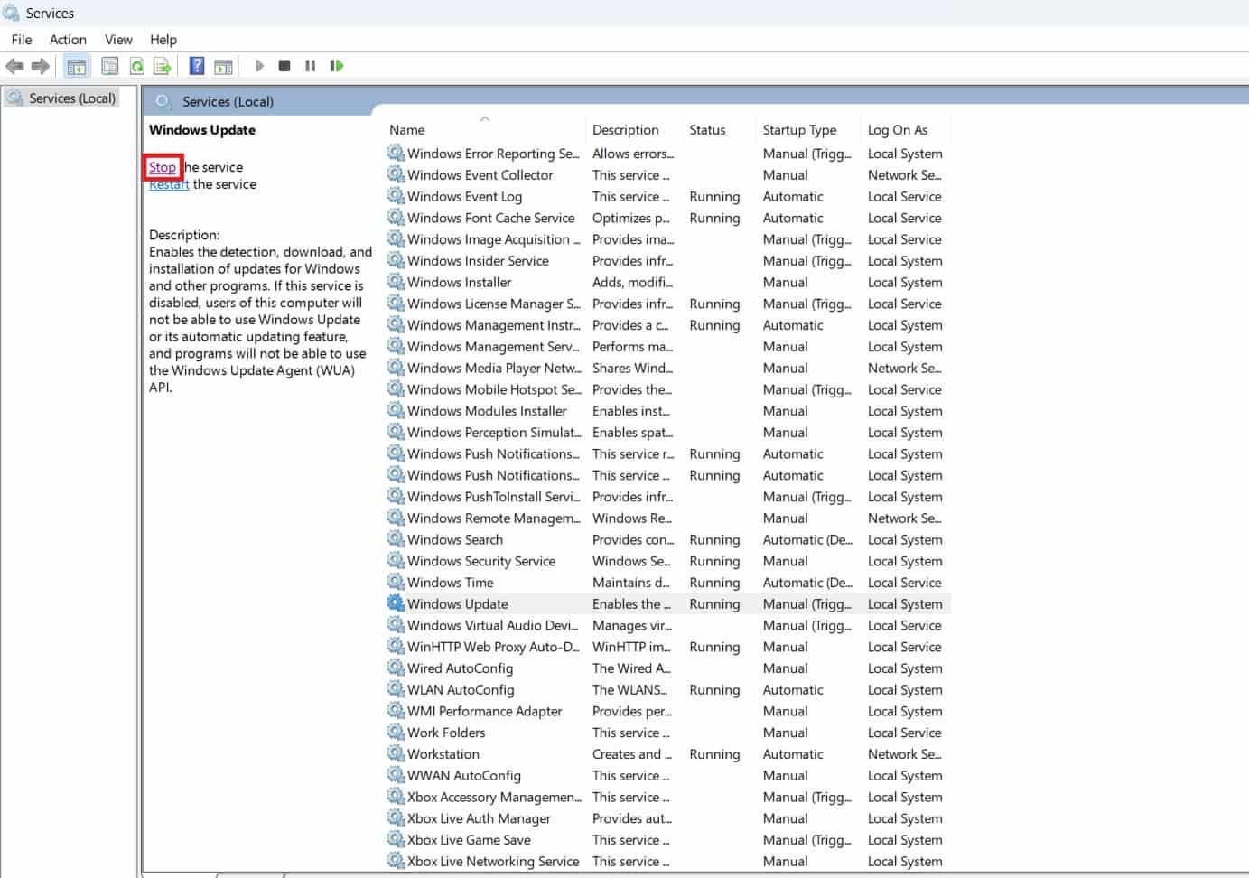
Task: Open the Help toolbar icon
Action: pos(196,66)
